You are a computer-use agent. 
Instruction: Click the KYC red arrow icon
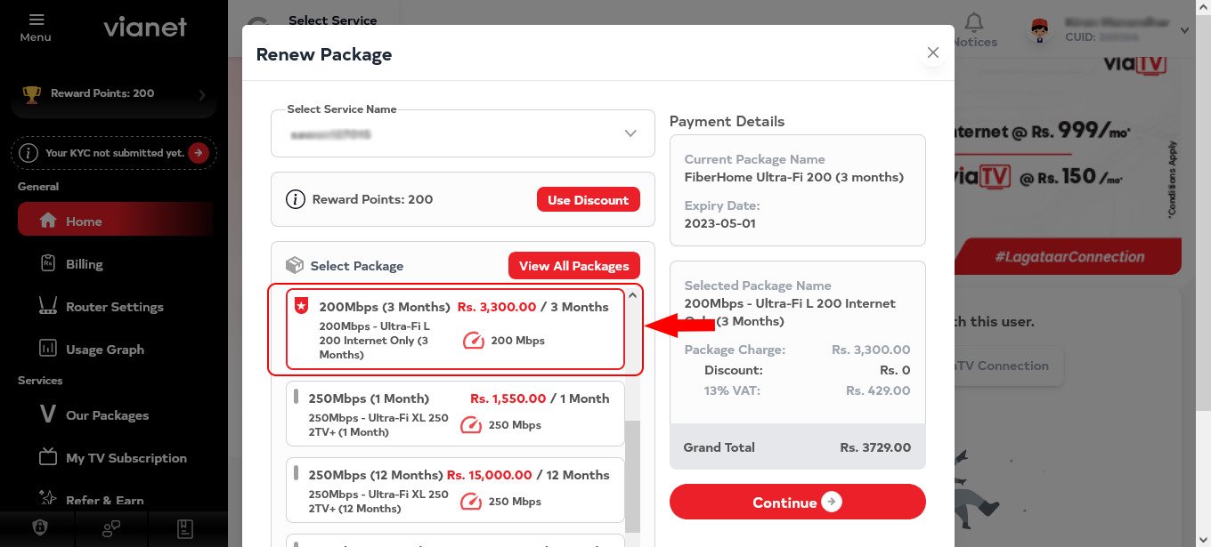click(198, 153)
